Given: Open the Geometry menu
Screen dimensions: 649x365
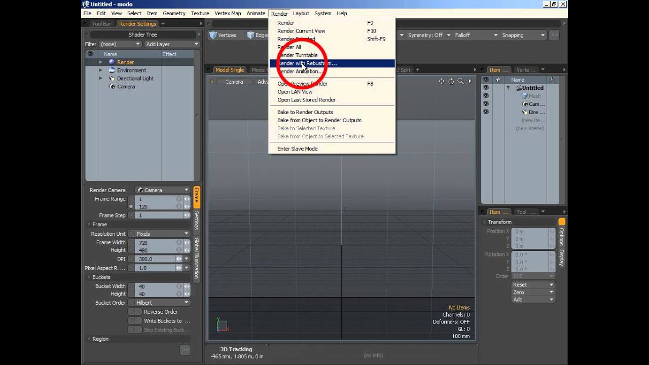Looking at the screenshot, I should coord(174,13).
